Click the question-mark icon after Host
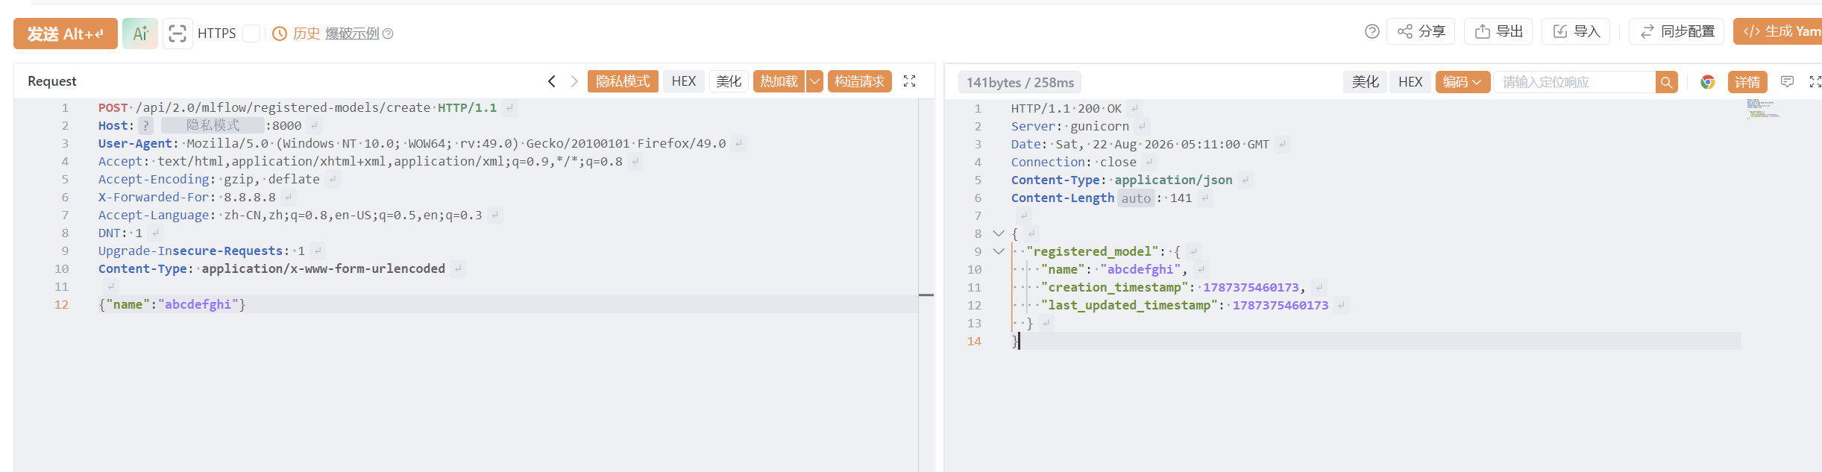Screen dimensions: 1822x472 coord(146,125)
